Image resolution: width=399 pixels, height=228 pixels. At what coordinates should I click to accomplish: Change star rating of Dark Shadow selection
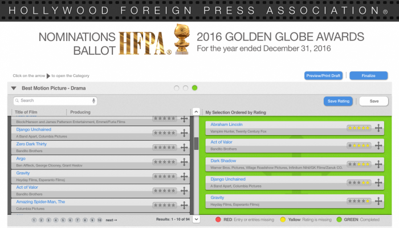[359, 164]
